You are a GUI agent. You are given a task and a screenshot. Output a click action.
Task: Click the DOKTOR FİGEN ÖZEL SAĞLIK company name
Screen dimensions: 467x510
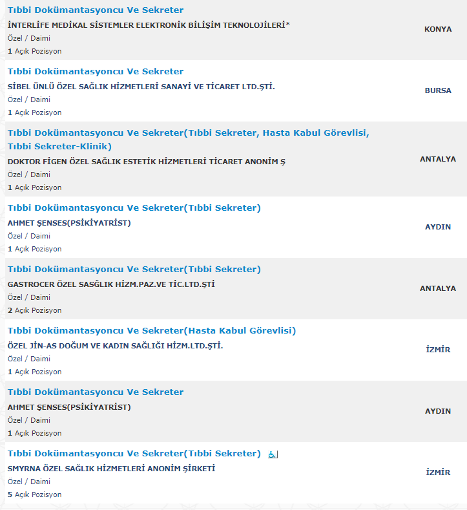[x=146, y=162]
